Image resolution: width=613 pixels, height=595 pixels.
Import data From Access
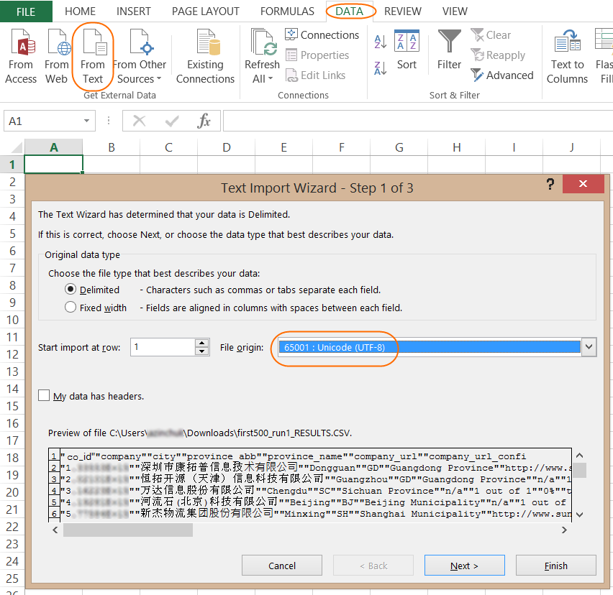[21, 57]
